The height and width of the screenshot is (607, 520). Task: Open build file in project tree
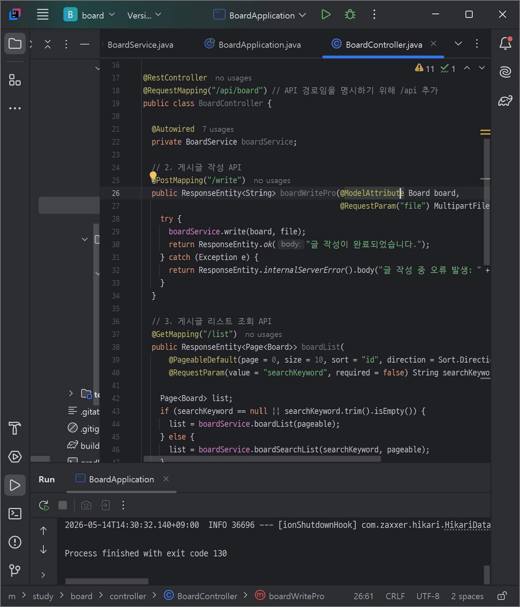click(83, 446)
